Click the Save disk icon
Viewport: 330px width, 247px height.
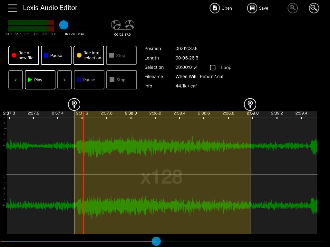coord(252,8)
